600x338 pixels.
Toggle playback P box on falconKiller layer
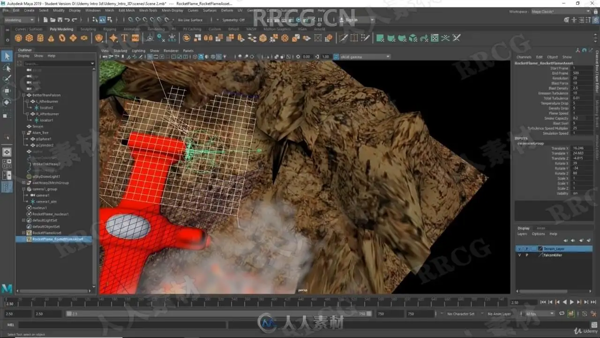pyautogui.click(x=527, y=255)
